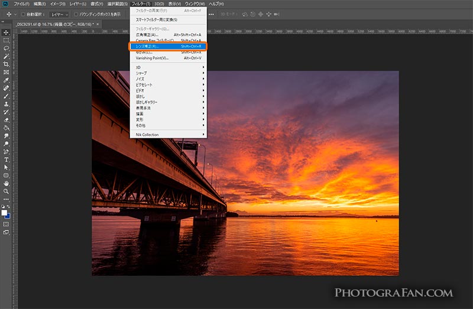Toggle Quick Mask mode

pos(6,225)
